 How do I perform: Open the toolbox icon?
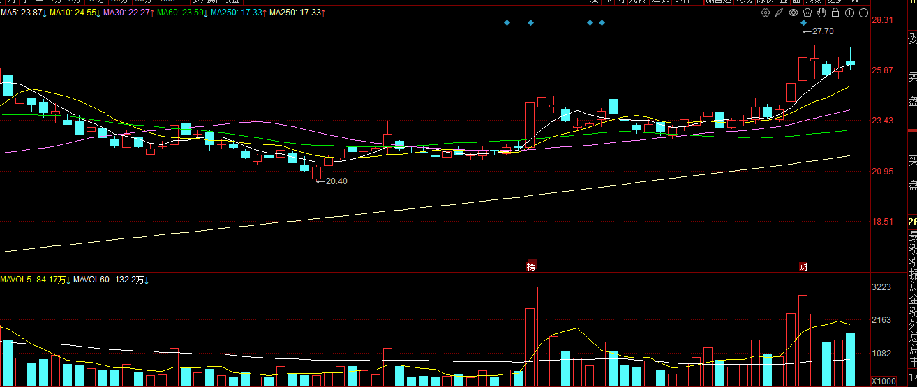point(807,13)
